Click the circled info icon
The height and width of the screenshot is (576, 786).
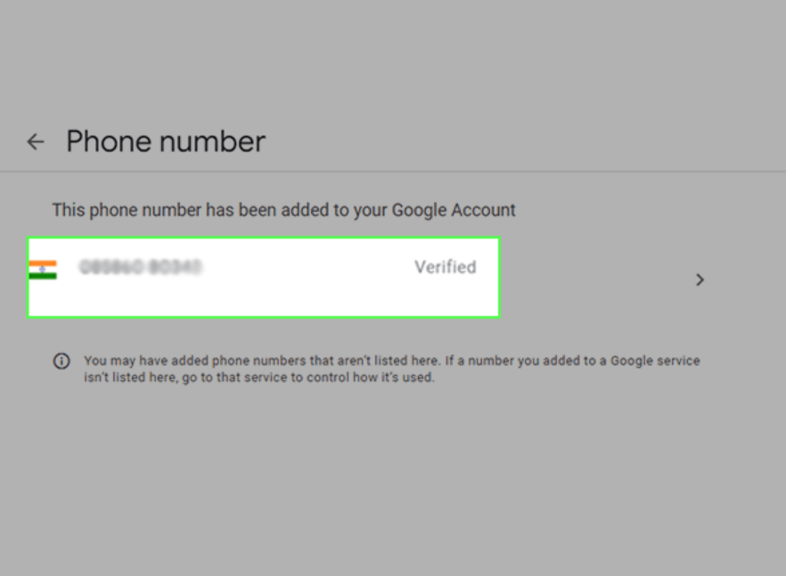[x=61, y=361]
